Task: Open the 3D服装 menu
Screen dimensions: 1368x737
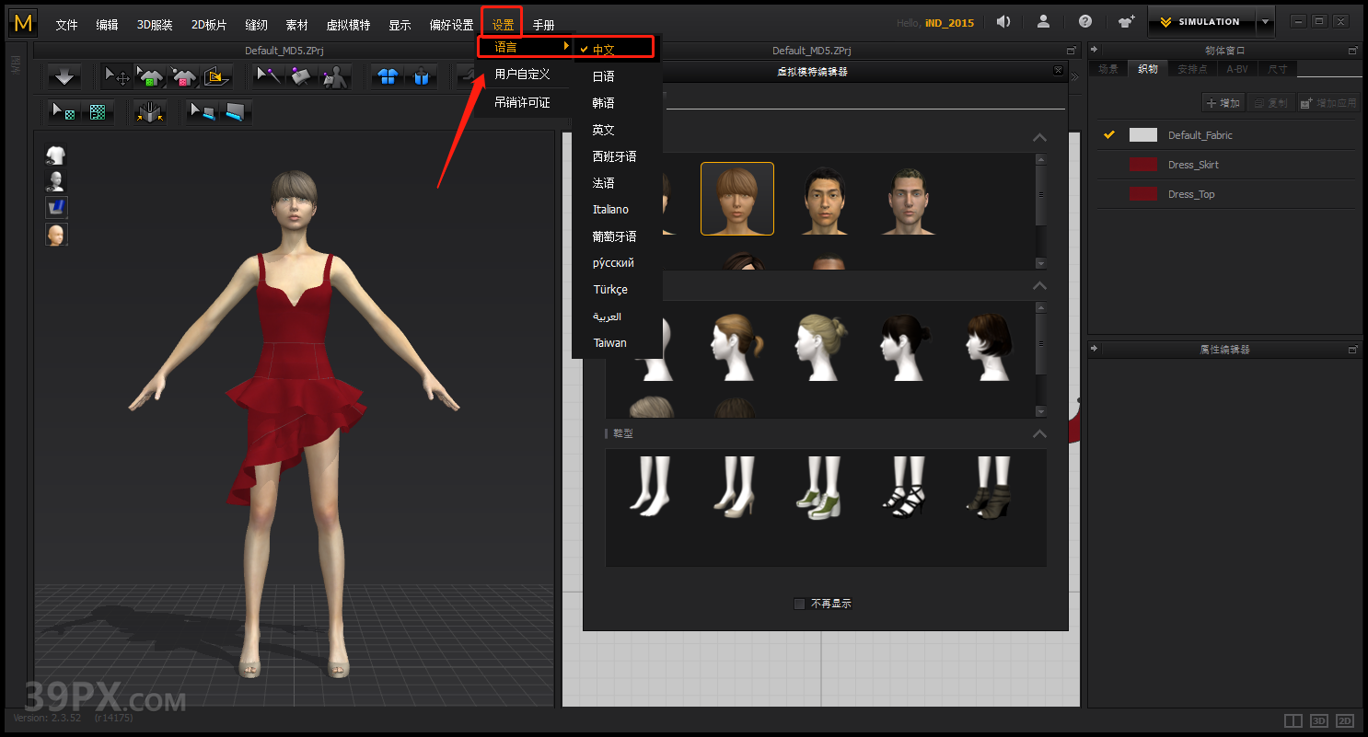Action: 155,25
